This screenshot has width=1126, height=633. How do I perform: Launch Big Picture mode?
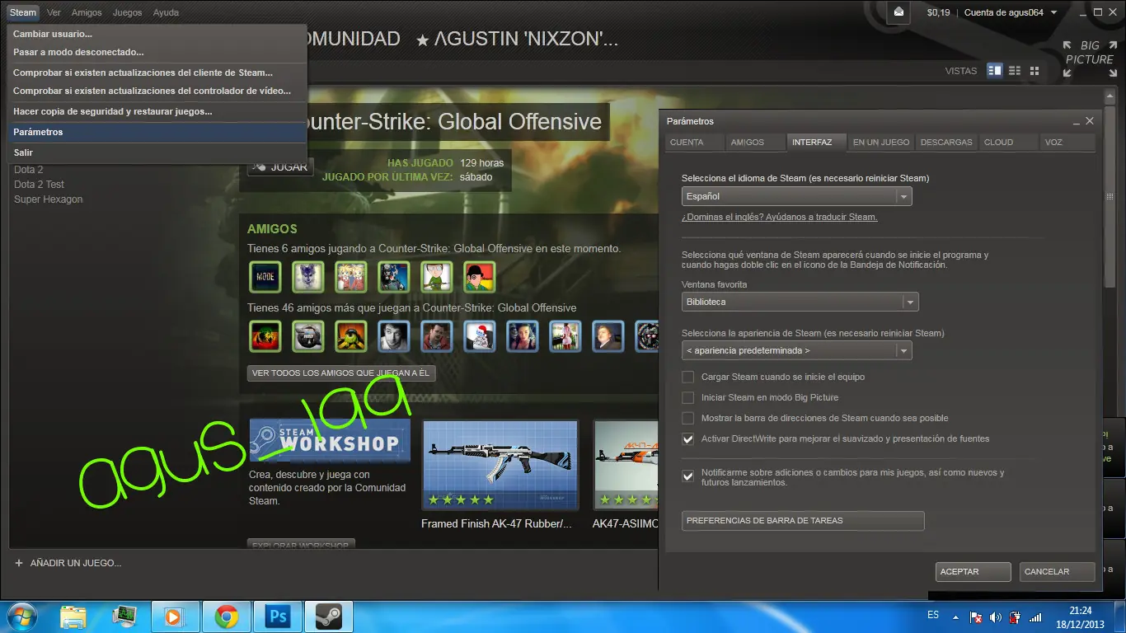(1090, 59)
